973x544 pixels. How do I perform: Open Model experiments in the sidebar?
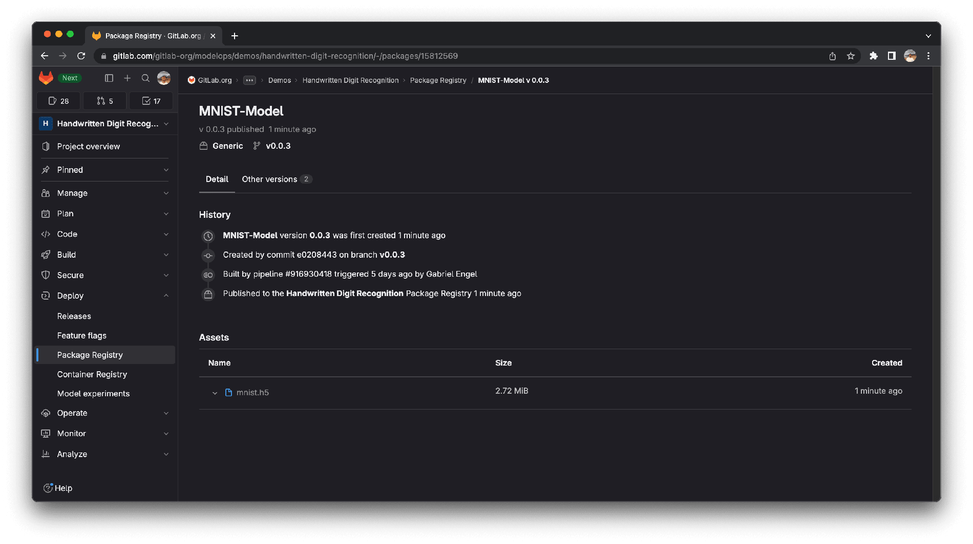(105, 394)
